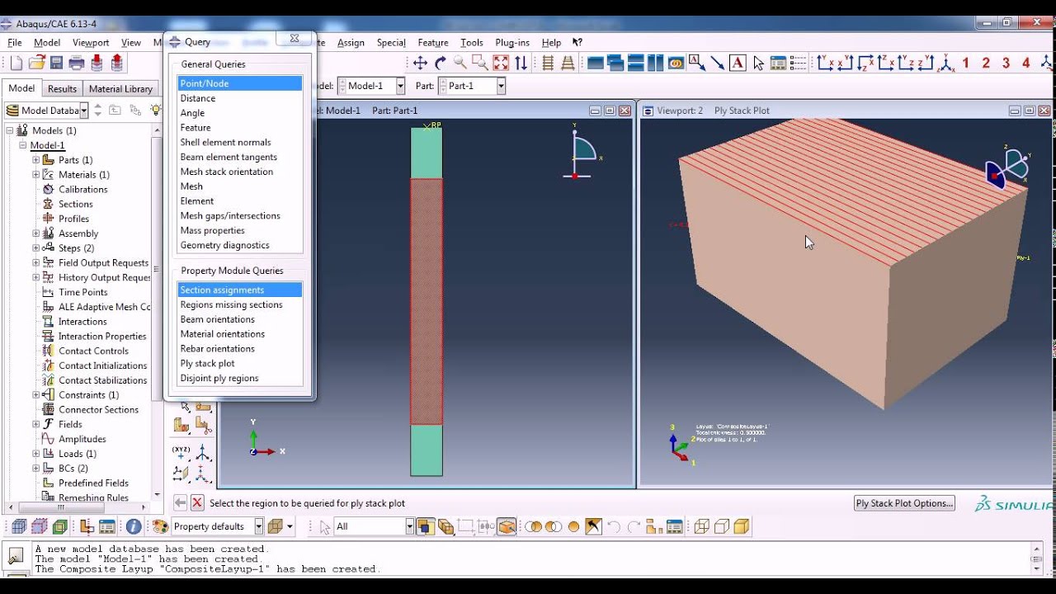The width and height of the screenshot is (1056, 594).
Task: Open the Property defaults dropdown
Action: click(x=258, y=526)
